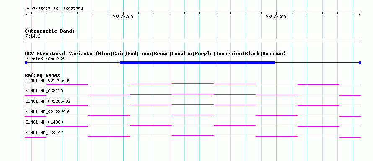Click the magenta intron line under NM_001206480
Viewport: 373px width, 161px height.
(x=193, y=84)
